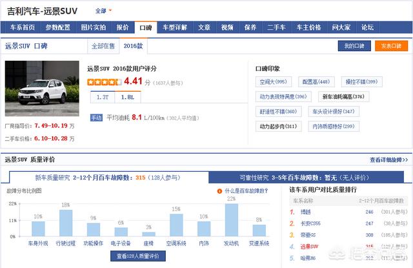
Task: Click the 发动机 22% bar
Action: pos(232,220)
